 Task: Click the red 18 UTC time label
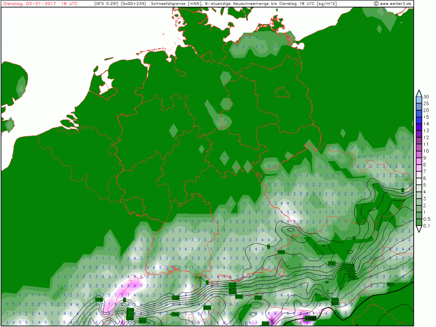click(69, 4)
